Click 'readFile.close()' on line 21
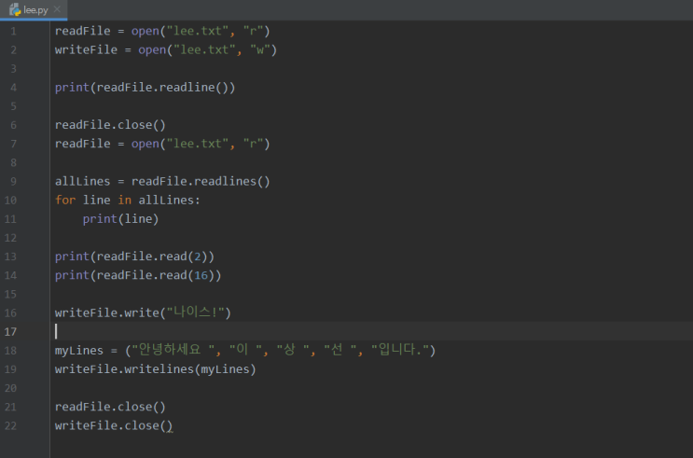The height and width of the screenshot is (458, 693). coord(110,407)
